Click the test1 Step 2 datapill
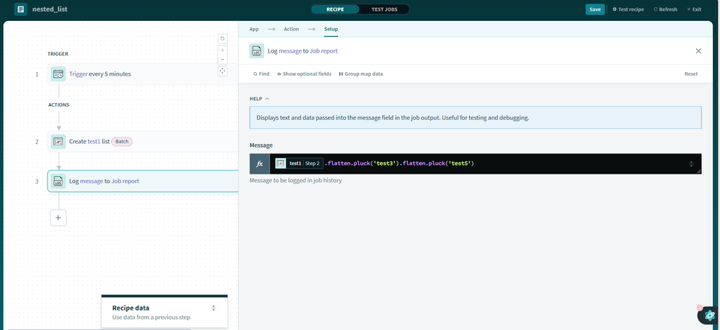The image size is (720, 330). coord(298,164)
